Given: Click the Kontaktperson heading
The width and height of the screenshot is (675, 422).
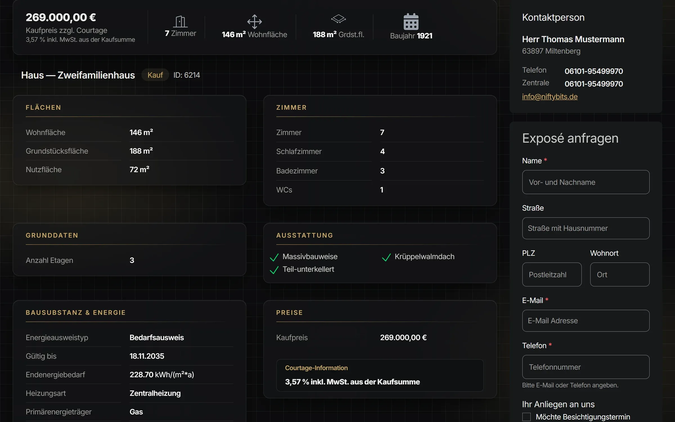Looking at the screenshot, I should point(553,17).
